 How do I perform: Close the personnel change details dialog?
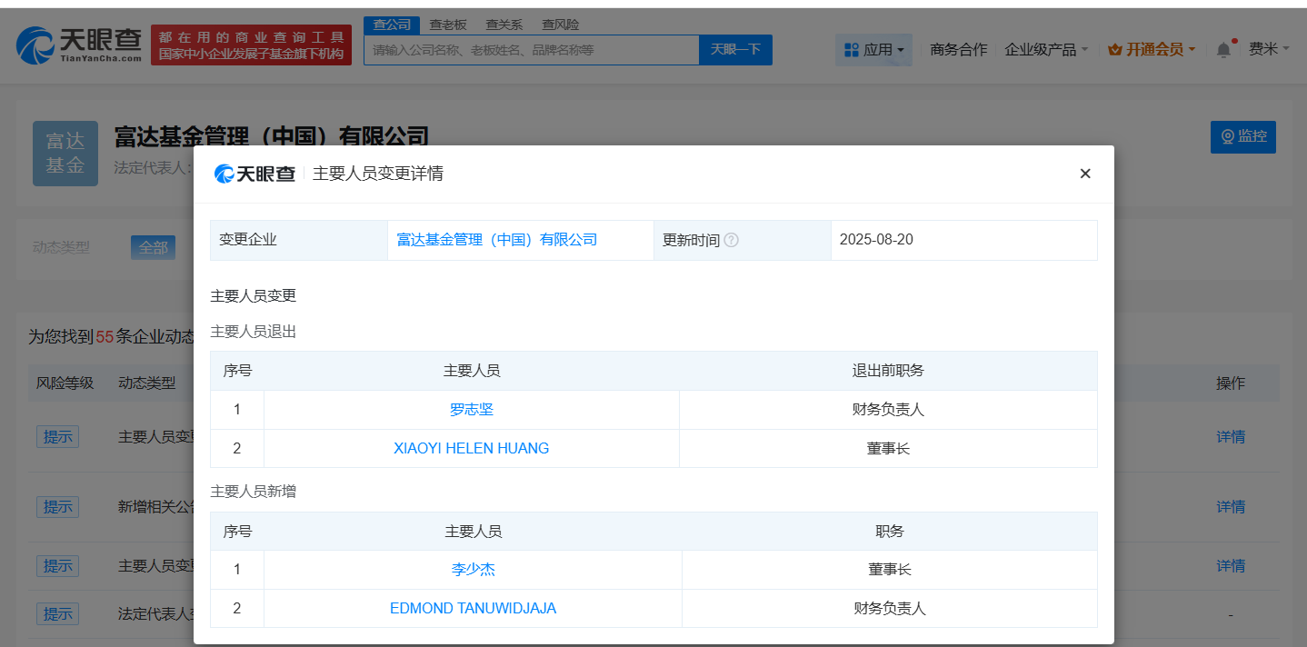pos(1085,173)
